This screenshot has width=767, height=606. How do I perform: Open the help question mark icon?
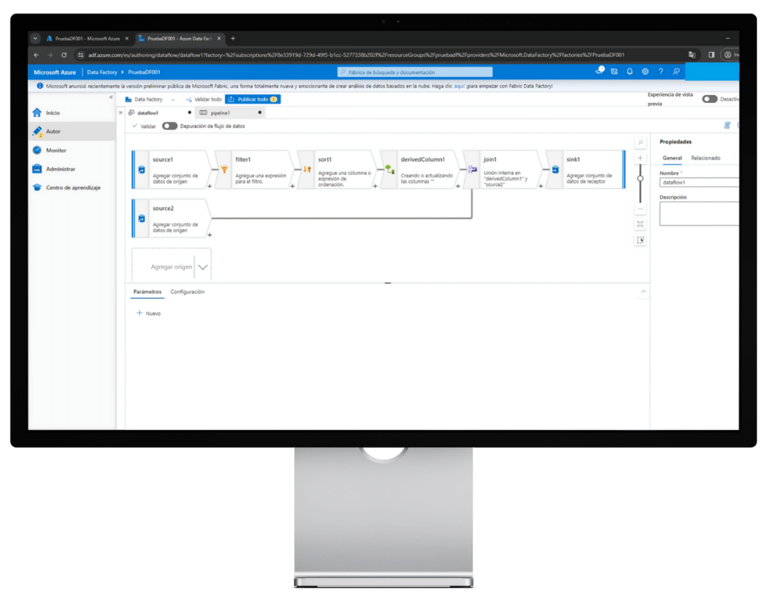click(x=661, y=72)
